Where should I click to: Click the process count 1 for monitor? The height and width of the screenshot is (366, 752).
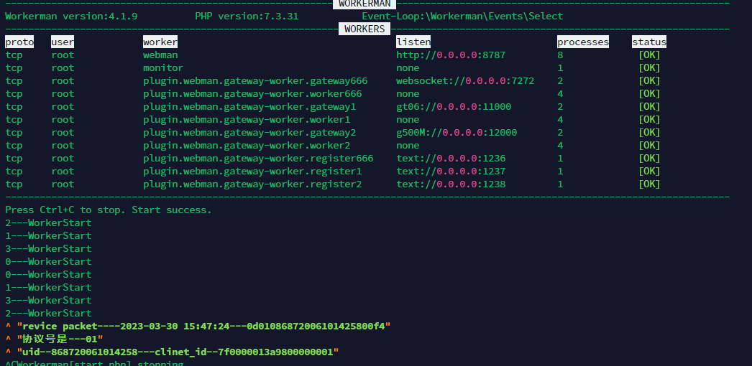[x=560, y=68]
